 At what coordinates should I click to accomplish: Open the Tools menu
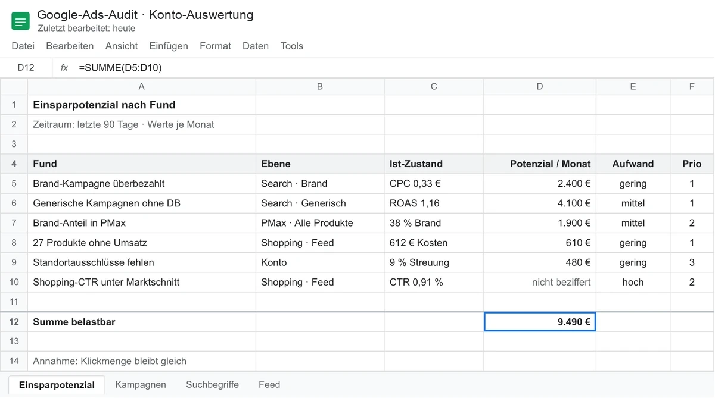[x=292, y=46]
